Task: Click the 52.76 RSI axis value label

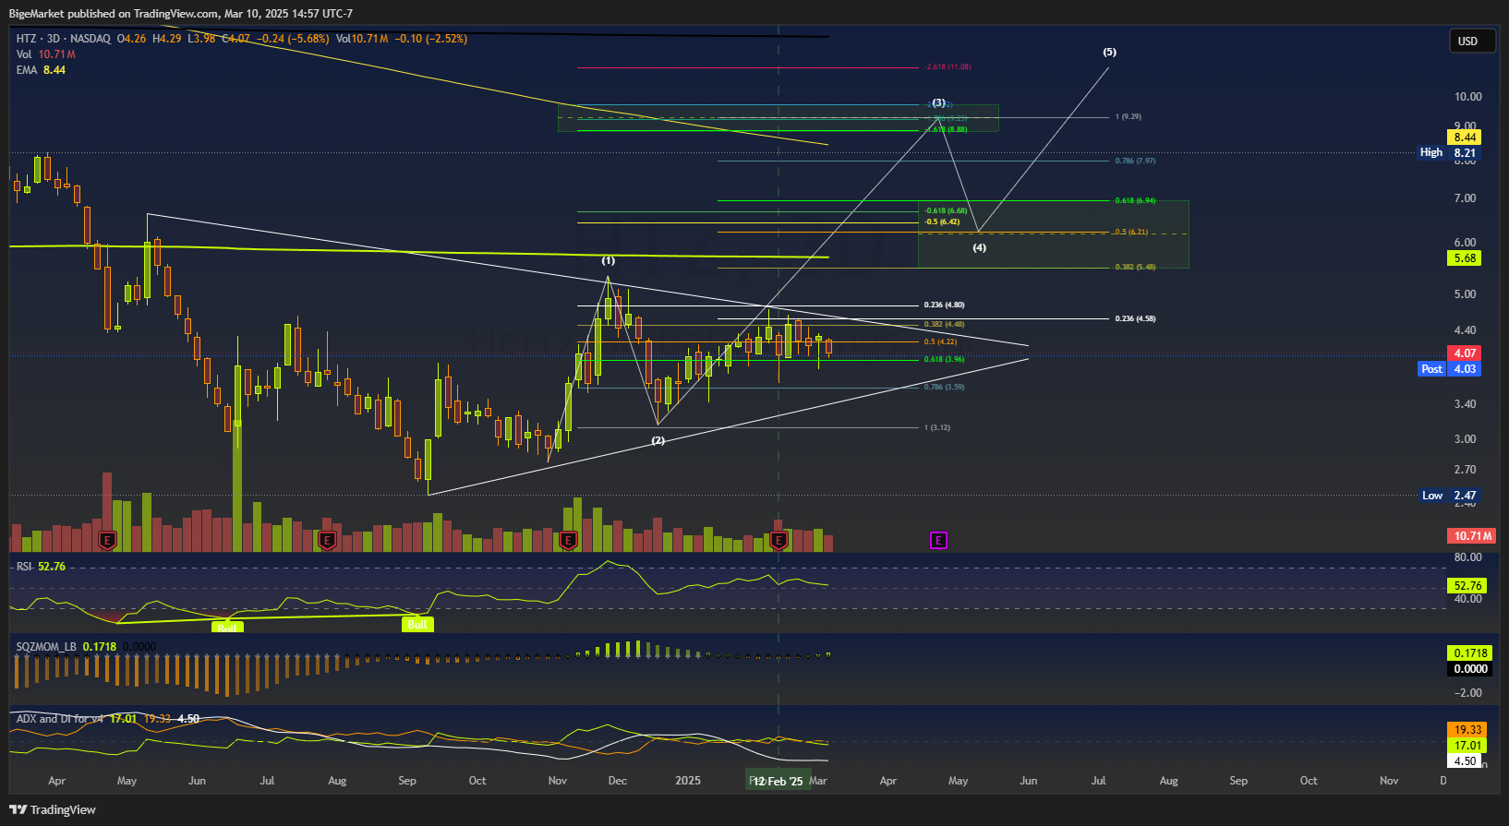Action: point(1467,586)
